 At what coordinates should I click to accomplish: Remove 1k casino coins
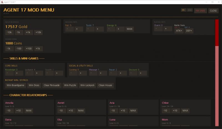(9, 49)
